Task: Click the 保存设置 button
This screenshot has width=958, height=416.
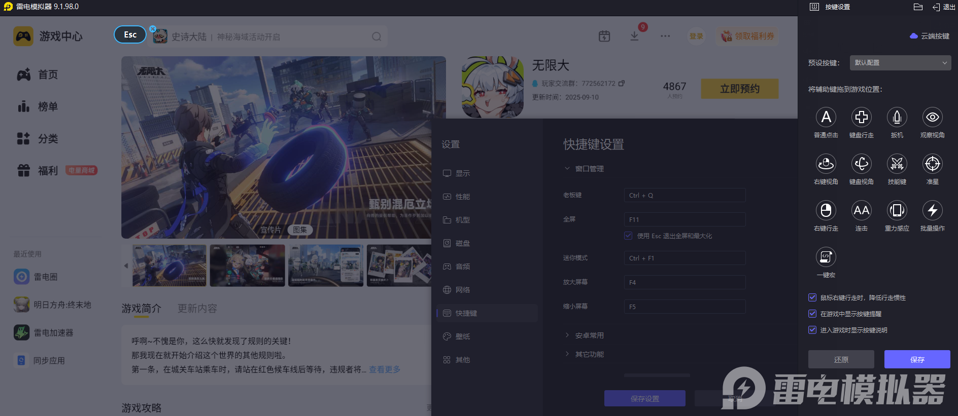Action: point(645,398)
